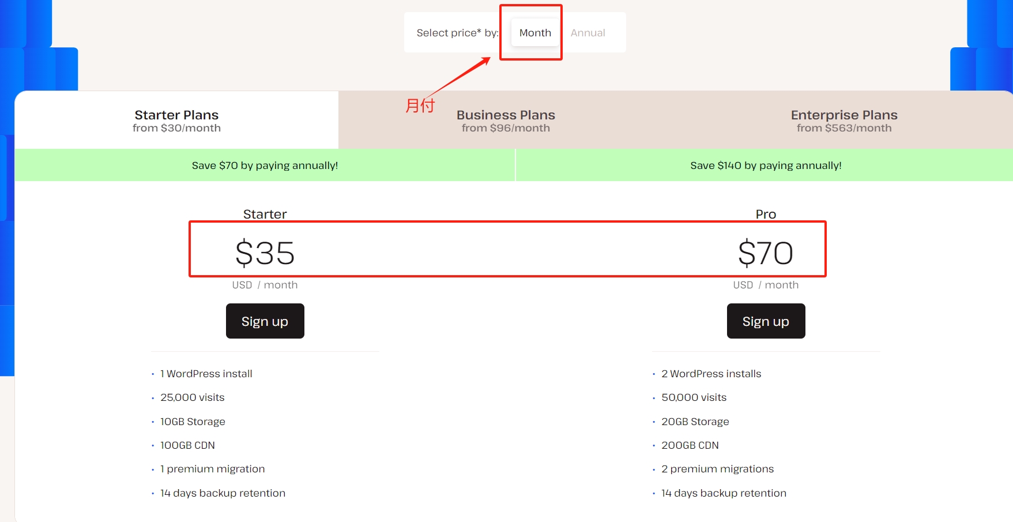The image size is (1013, 522).
Task: Sign up for the Starter plan
Action: pyautogui.click(x=265, y=321)
